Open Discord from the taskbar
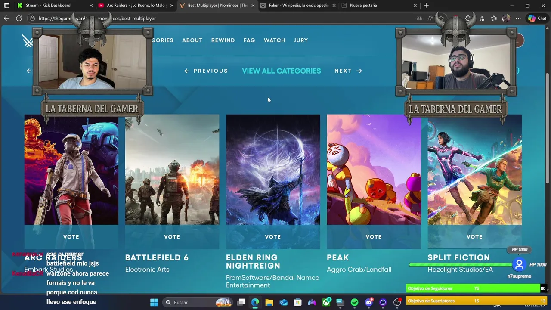Image resolution: width=551 pixels, height=310 pixels. pyautogui.click(x=368, y=302)
